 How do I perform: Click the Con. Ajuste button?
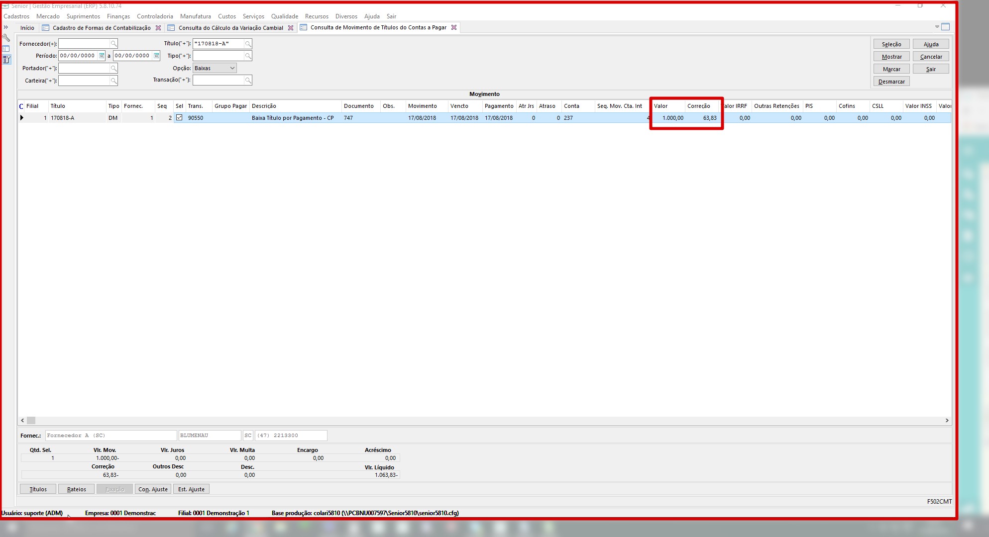point(153,489)
